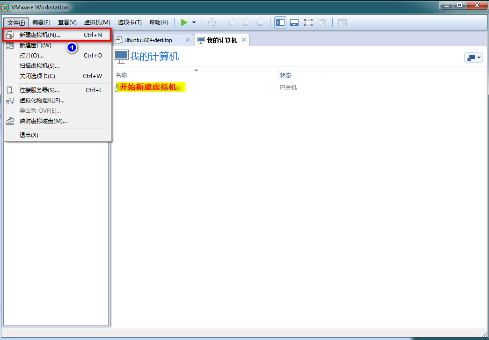Click the console view icon in toolbar

[343, 22]
